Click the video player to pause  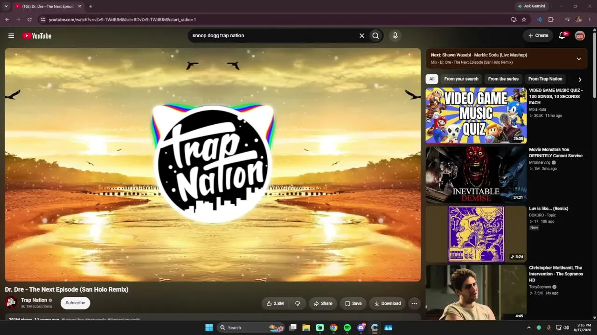point(213,165)
